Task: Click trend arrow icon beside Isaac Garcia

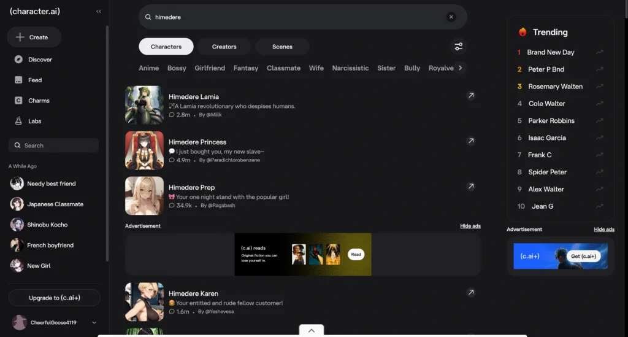Action: pyautogui.click(x=600, y=138)
